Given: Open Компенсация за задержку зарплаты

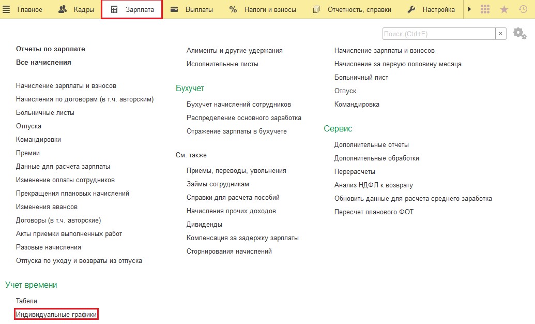Looking at the screenshot, I should 242,238.
